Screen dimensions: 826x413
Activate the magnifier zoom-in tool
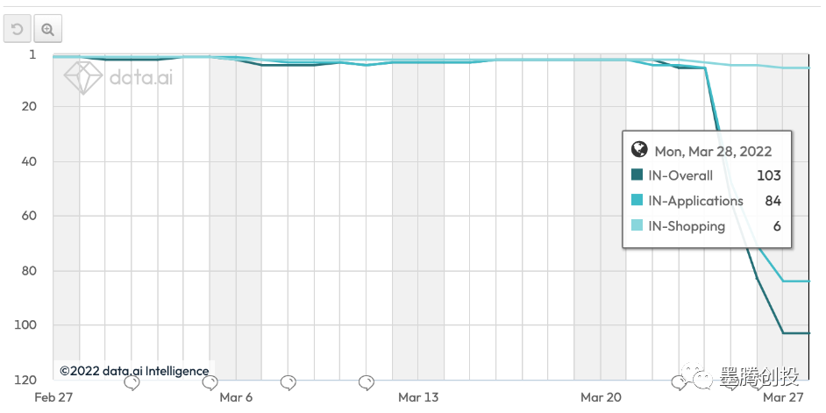click(x=47, y=30)
